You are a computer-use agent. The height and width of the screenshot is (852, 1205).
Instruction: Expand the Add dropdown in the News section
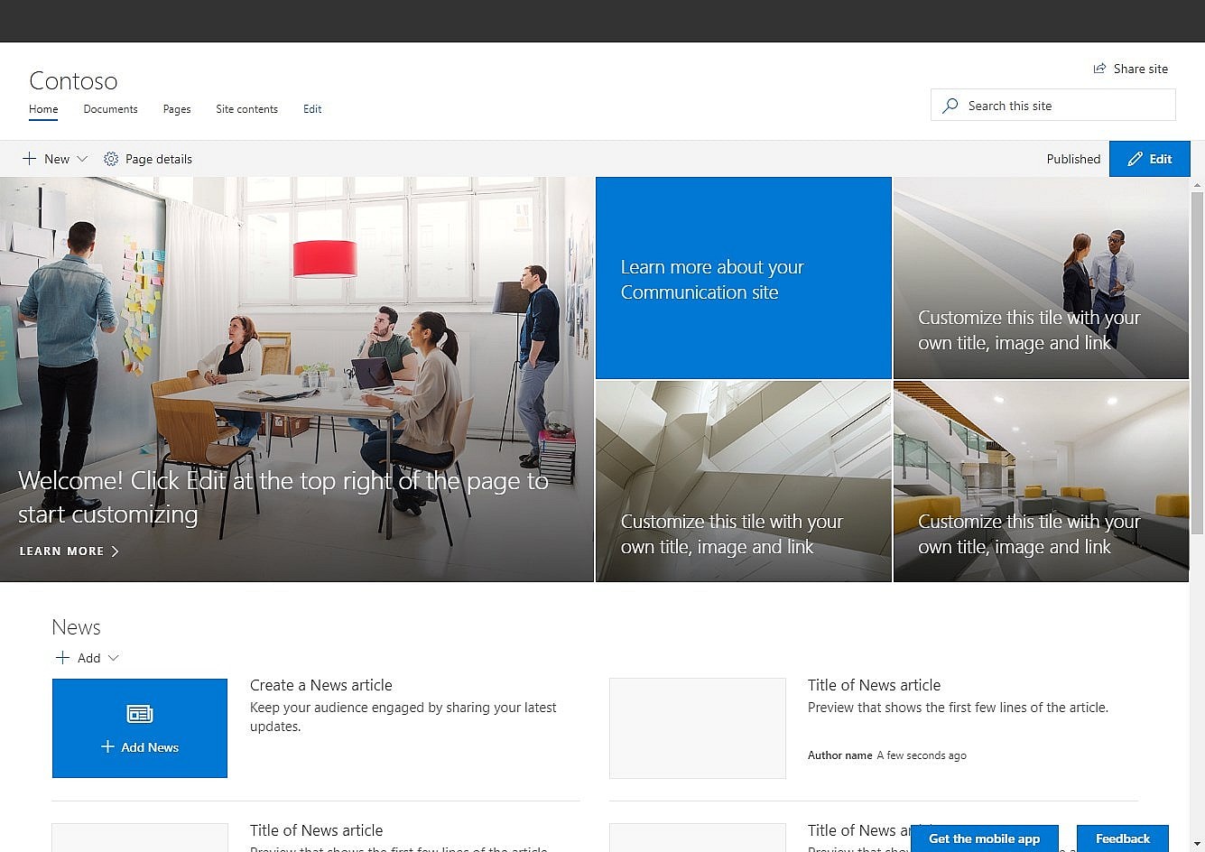tap(114, 658)
